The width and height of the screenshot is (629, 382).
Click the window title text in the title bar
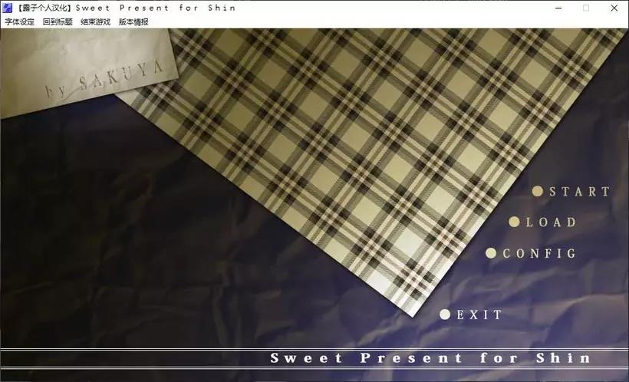(126, 8)
